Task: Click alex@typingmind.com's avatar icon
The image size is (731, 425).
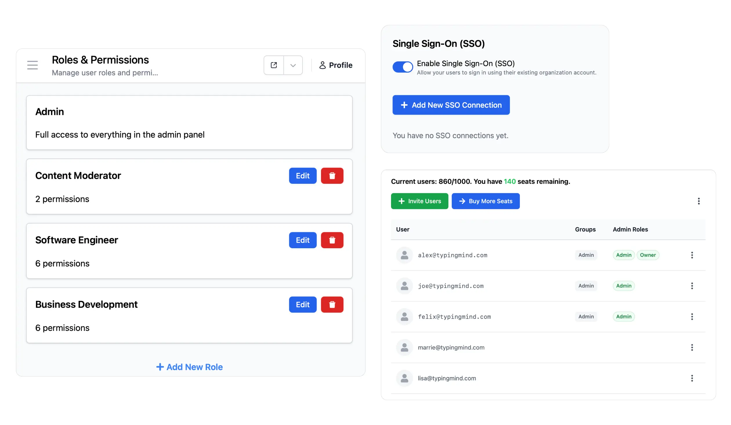Action: (x=404, y=255)
